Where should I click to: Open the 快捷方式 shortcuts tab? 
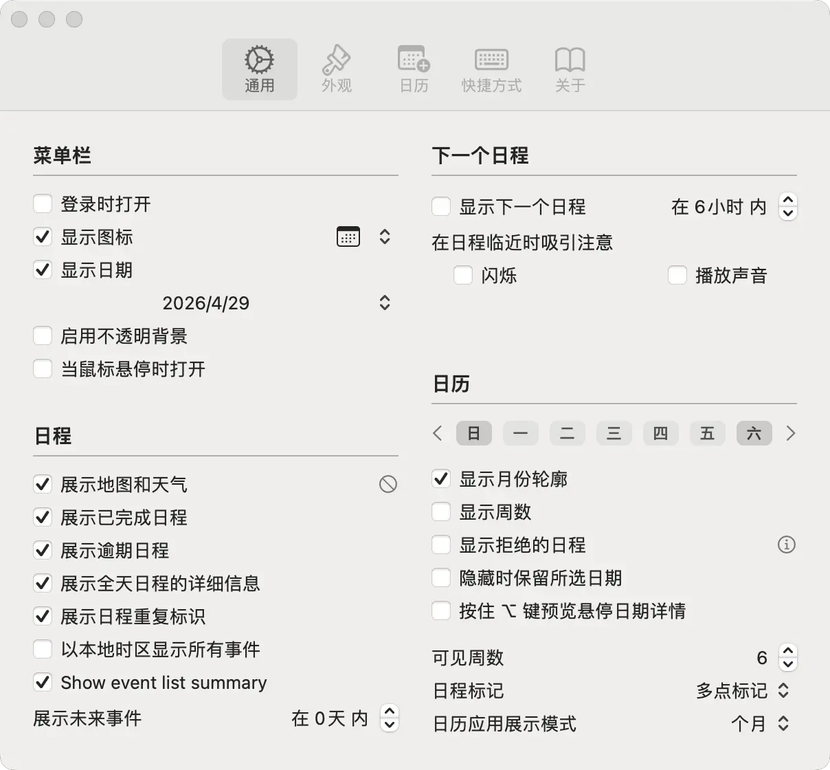491,69
